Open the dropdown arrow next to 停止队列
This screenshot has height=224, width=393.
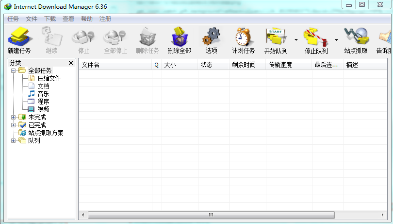tap(336, 40)
